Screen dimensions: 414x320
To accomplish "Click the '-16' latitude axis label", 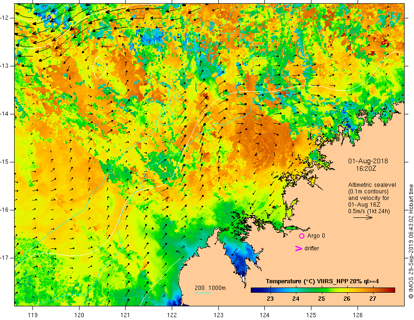I will [x=5, y=210].
